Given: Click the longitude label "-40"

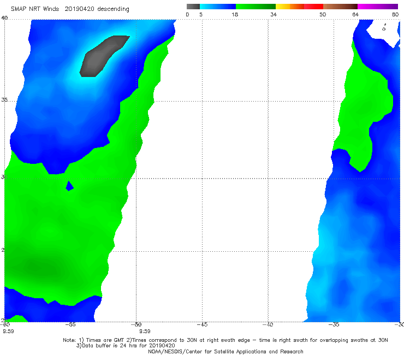Looking at the screenshot, I should pos(268,324).
